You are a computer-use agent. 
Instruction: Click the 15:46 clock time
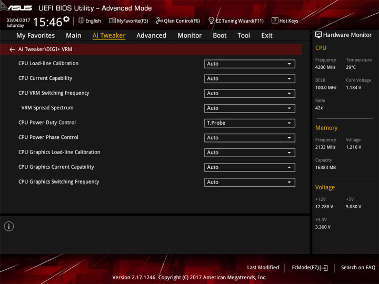[x=47, y=22]
